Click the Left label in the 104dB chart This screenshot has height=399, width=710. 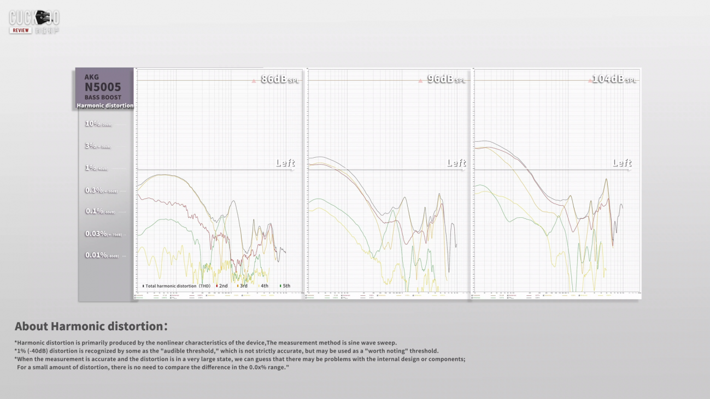click(622, 163)
